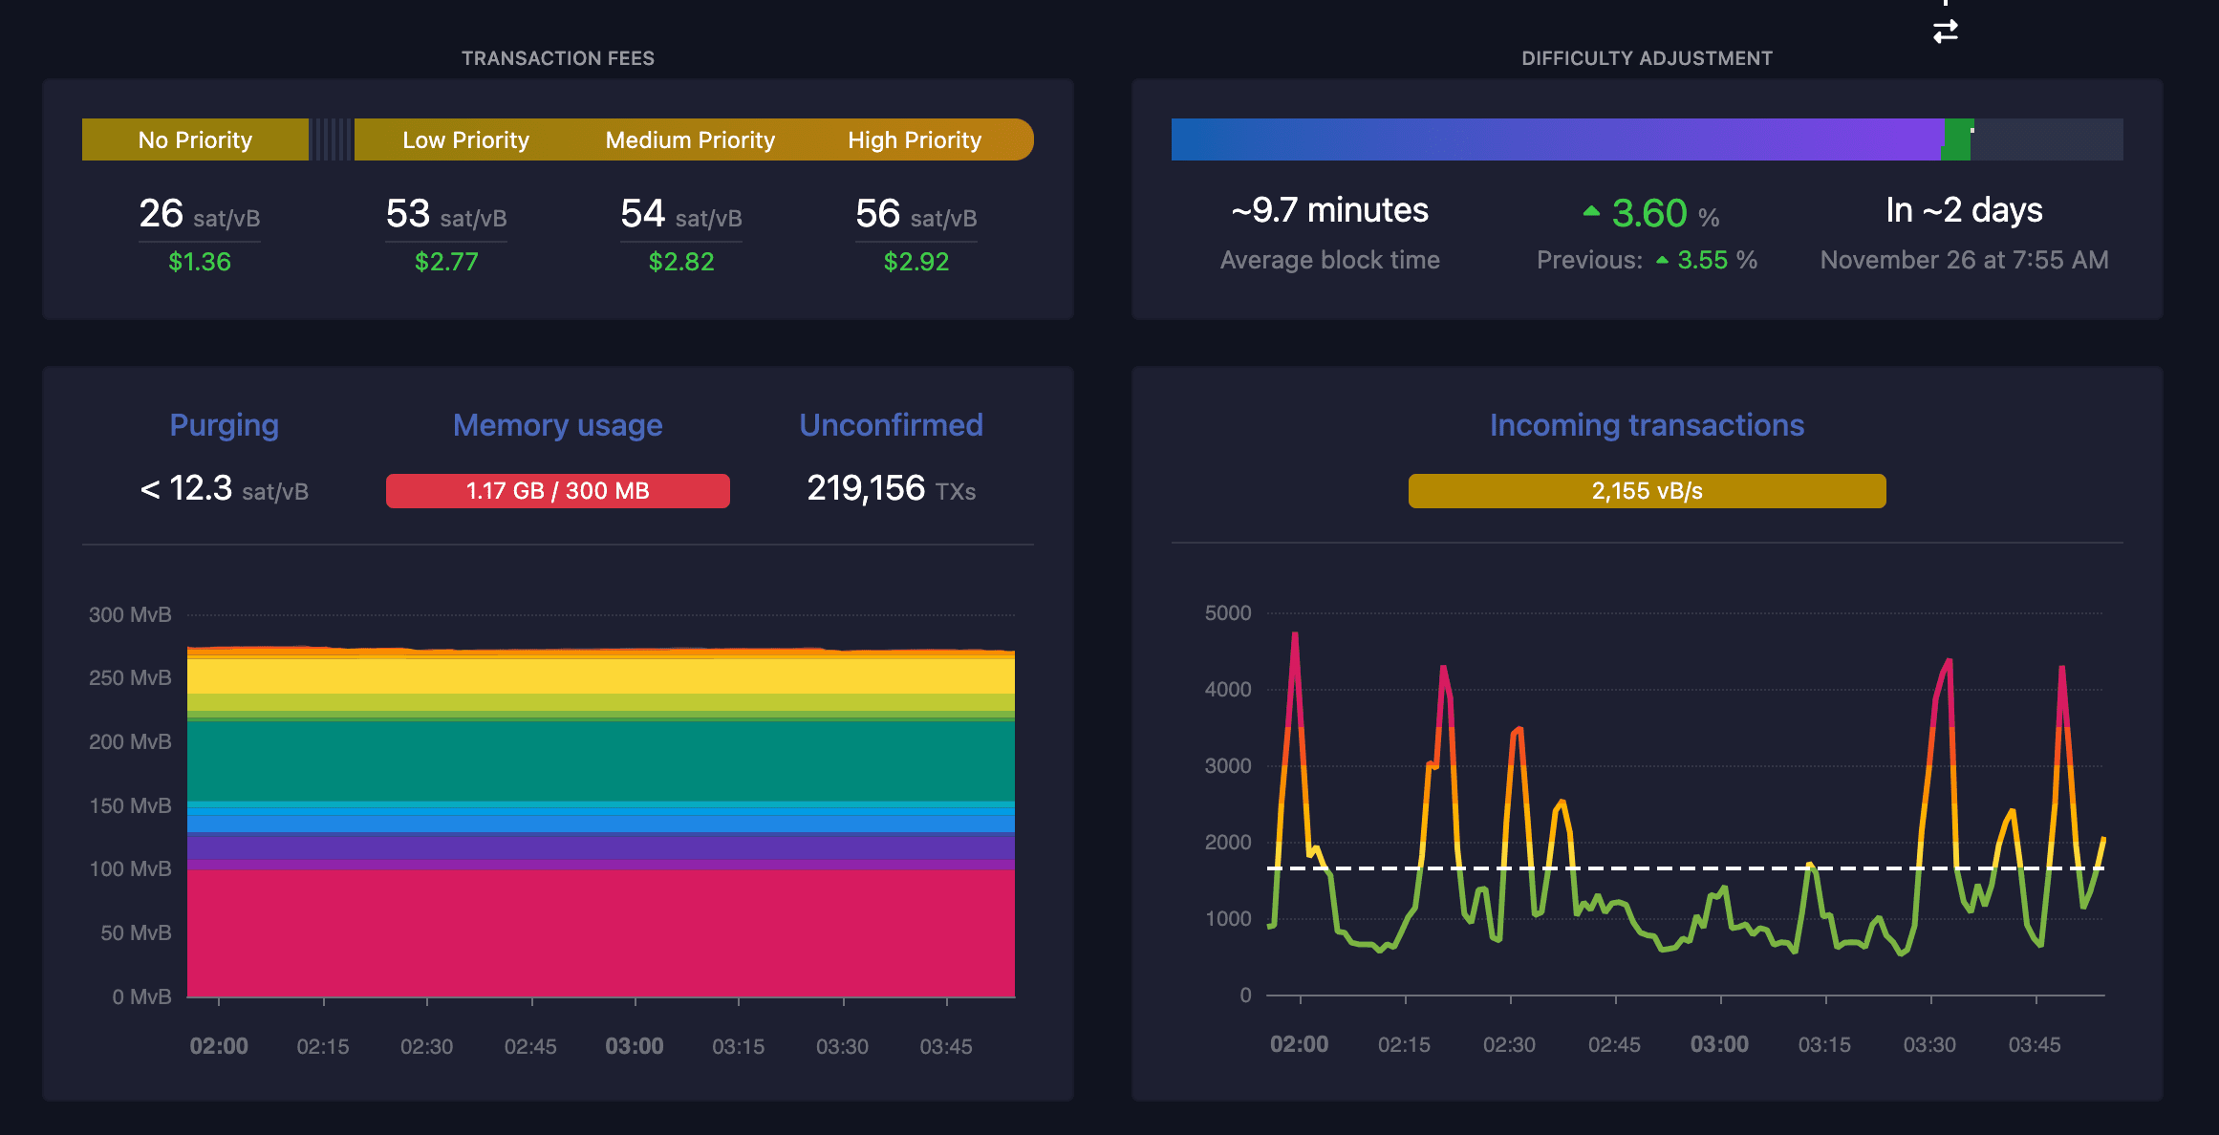Click the pink band in mempool chart
This screenshot has height=1135, width=2219.
[x=600, y=933]
